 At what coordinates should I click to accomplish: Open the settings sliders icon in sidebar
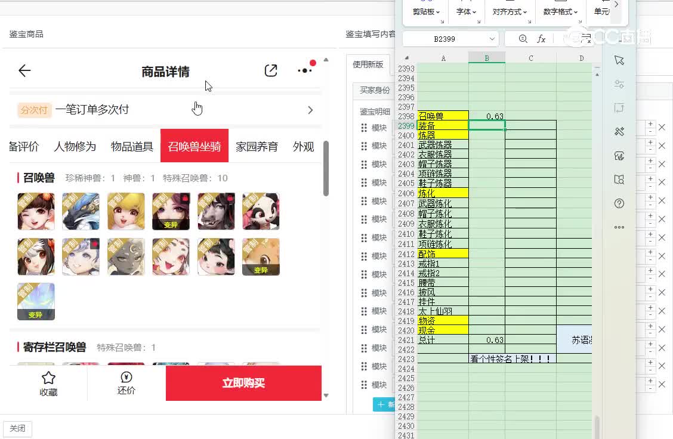coord(619,84)
